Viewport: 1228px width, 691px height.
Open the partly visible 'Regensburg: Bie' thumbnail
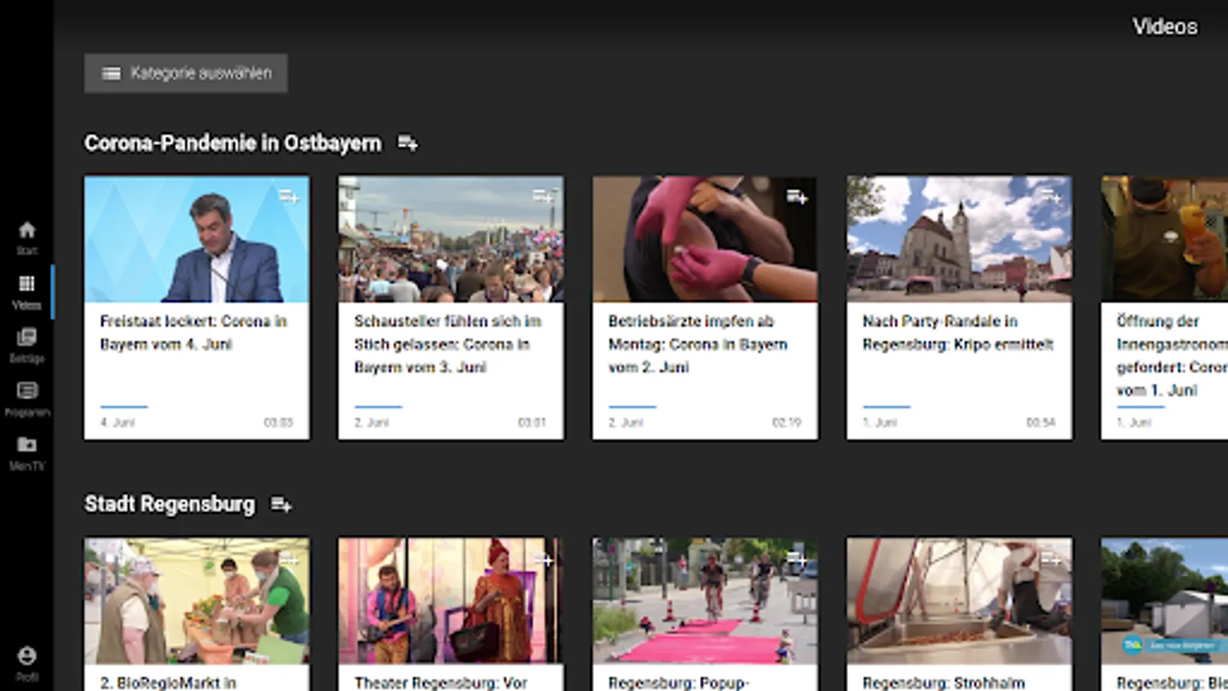point(1164,600)
